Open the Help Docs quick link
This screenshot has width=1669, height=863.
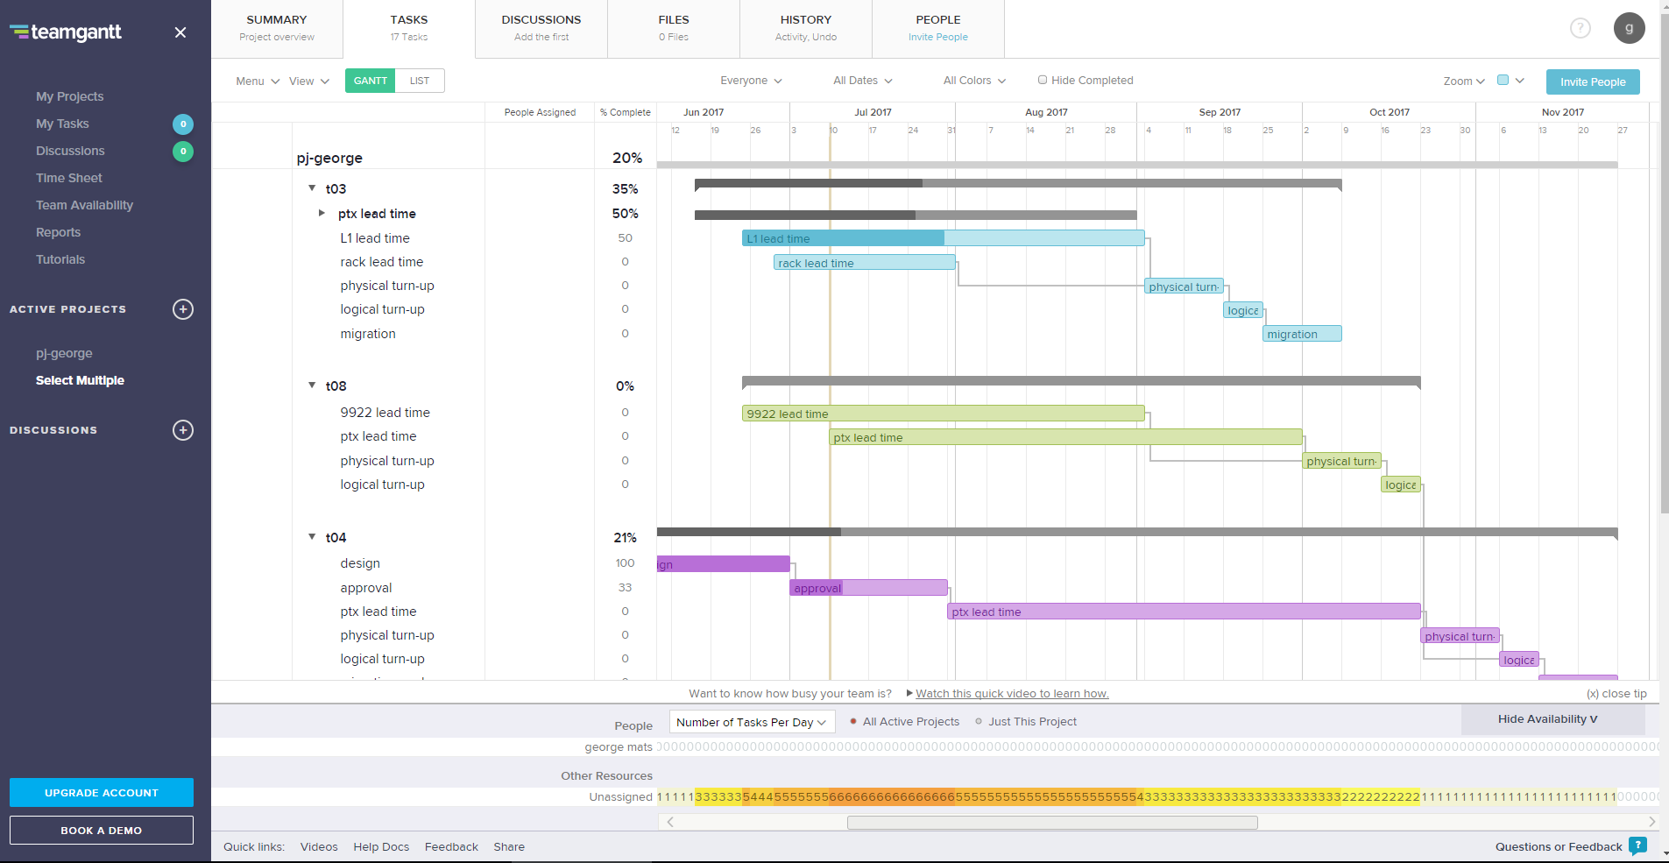point(381,846)
